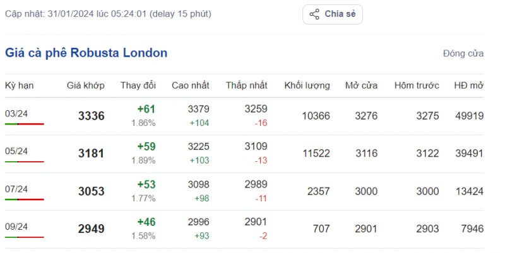This screenshot has height=253, width=505.
Task: Click the Cao nhất column header
Action: [191, 85]
